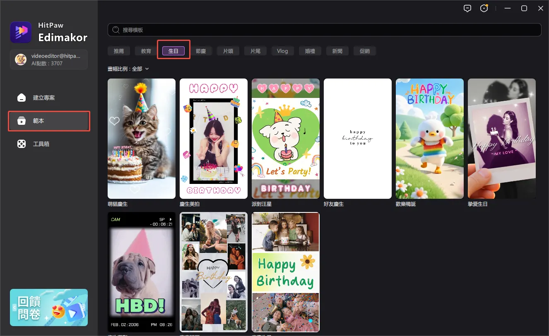This screenshot has height=336, width=549.
Task: Click the hexagon notification icon
Action: [484, 9]
